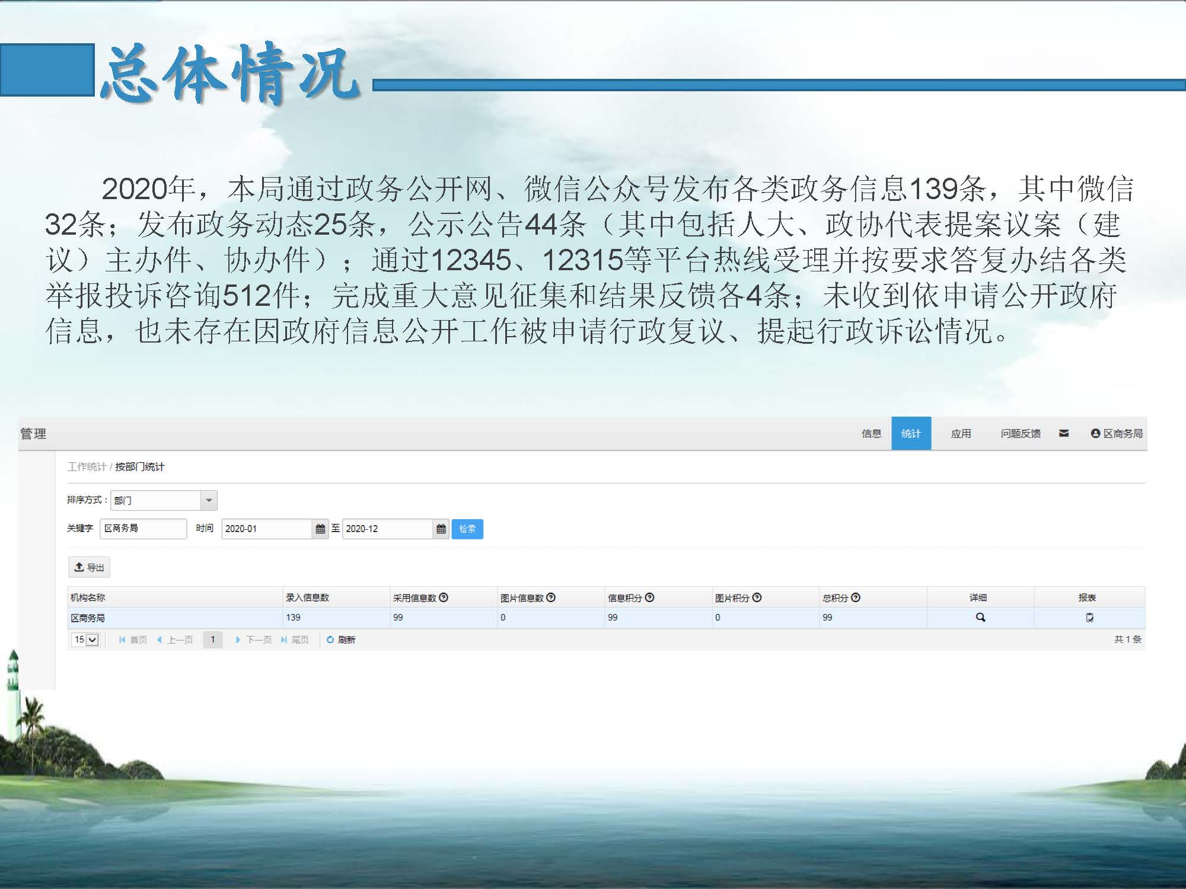Viewport: 1186px width, 889px height.
Task: Click the 刷新 refresh button
Action: (341, 639)
